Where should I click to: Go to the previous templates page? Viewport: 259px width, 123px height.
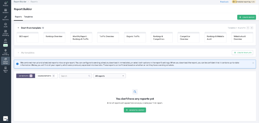pyautogui.click(x=248, y=28)
